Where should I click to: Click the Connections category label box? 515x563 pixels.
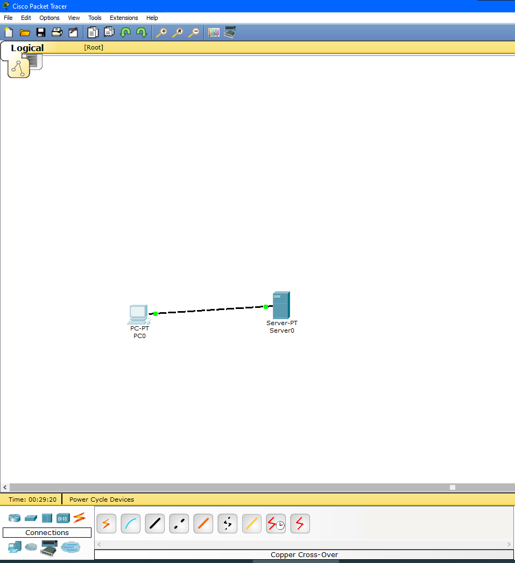(47, 532)
